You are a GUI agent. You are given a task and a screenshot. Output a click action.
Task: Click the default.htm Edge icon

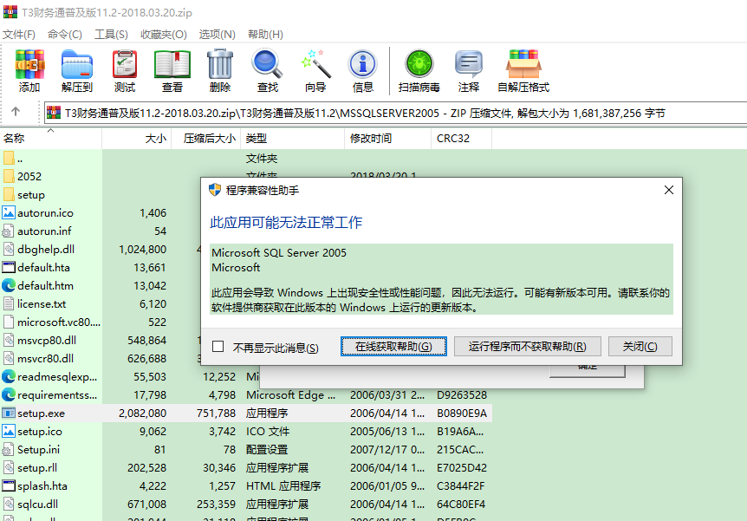click(9, 285)
